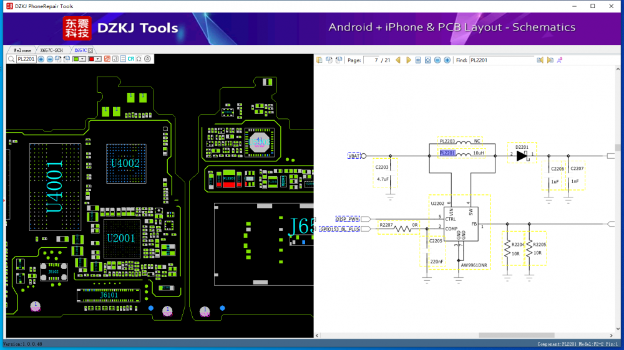Zoom in on the schematic with plus icon
Screen dimensions: 624x350
[x=447, y=60]
